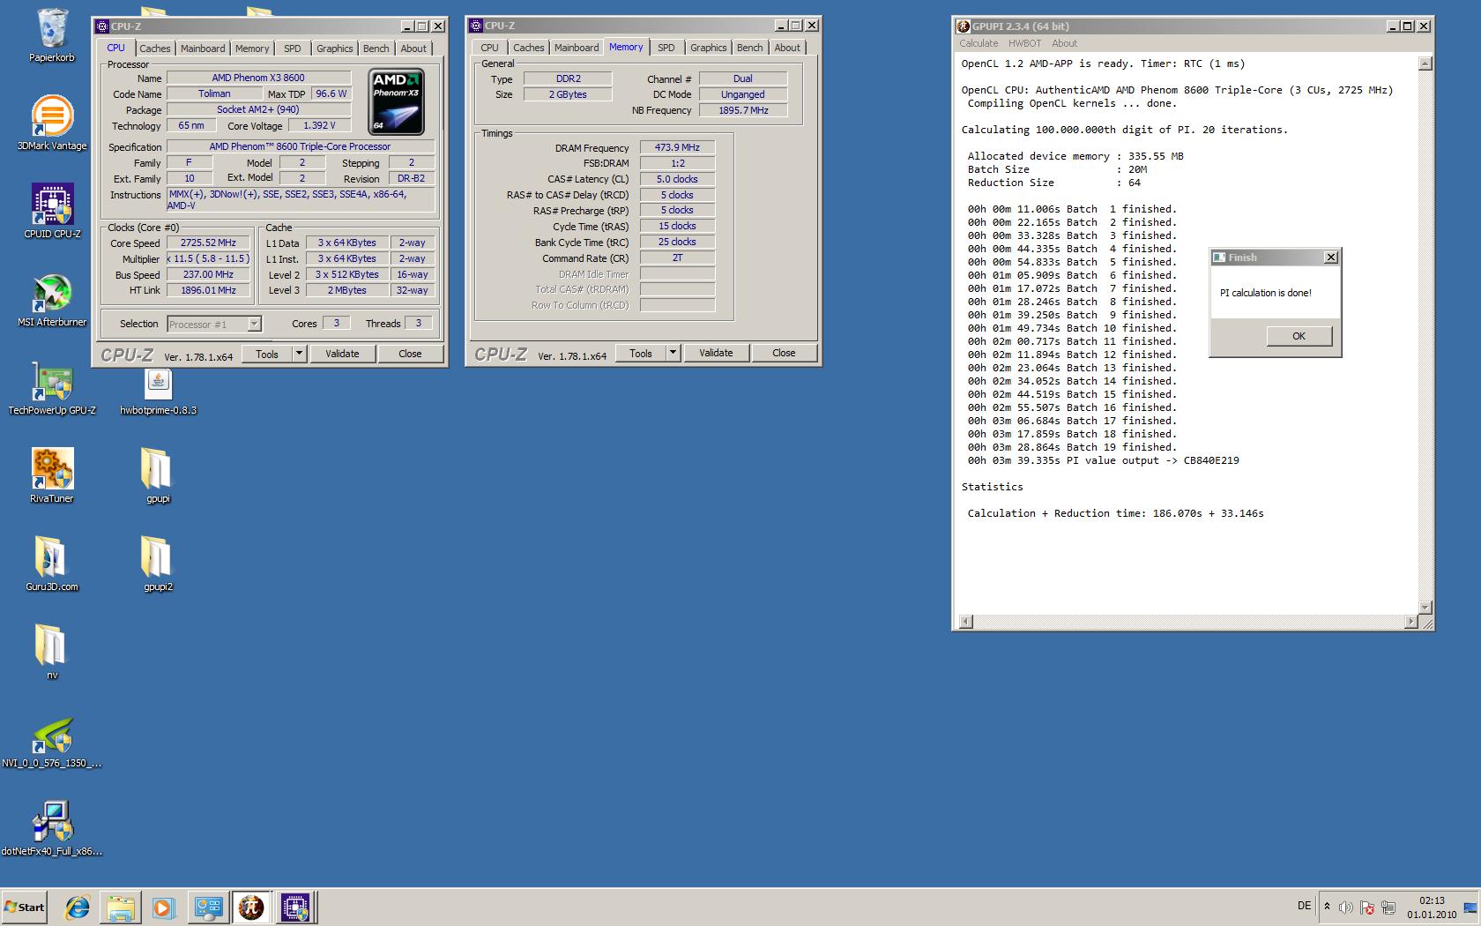Open CPUID CPU-Z desktop shortcut
This screenshot has width=1481, height=926.
coord(52,212)
